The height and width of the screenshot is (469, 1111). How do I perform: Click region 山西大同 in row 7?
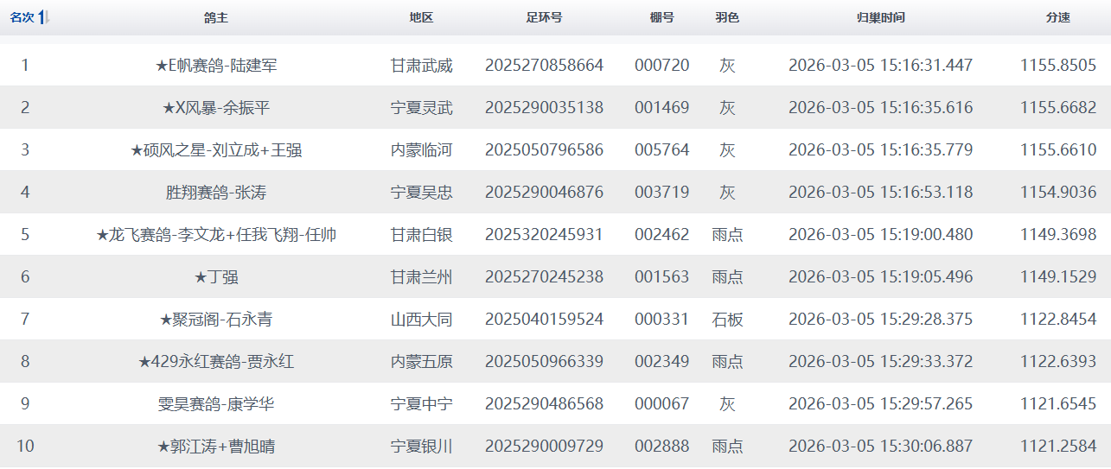(x=421, y=320)
